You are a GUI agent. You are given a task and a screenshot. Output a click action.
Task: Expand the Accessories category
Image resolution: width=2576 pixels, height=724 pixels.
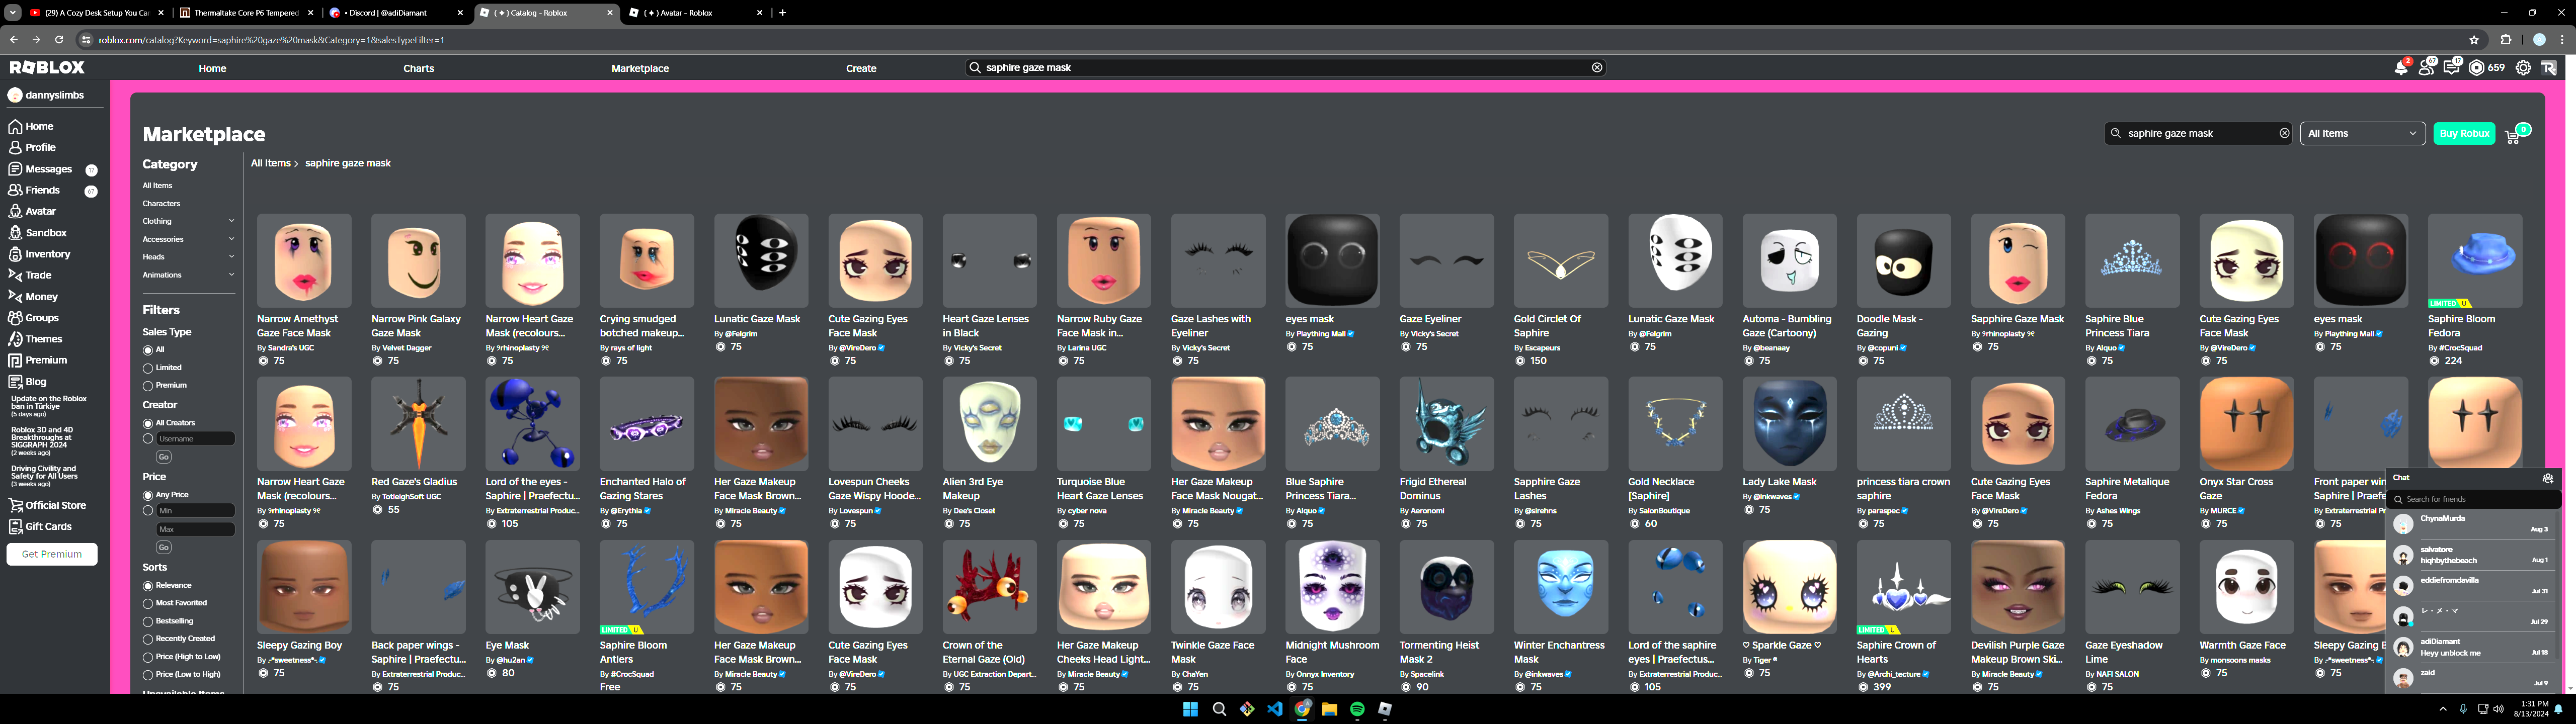(x=231, y=239)
